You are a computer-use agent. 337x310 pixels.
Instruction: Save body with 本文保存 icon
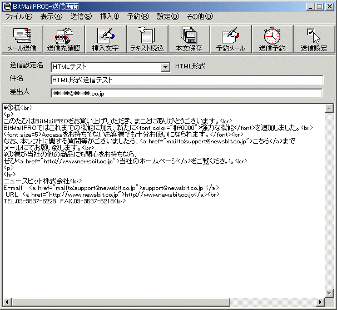189,39
